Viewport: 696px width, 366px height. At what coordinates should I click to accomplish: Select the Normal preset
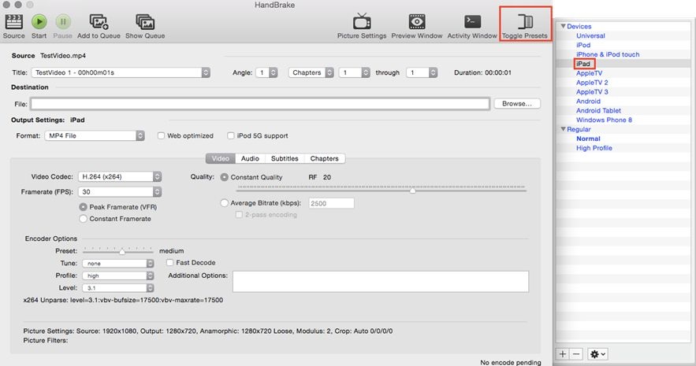tap(588, 139)
